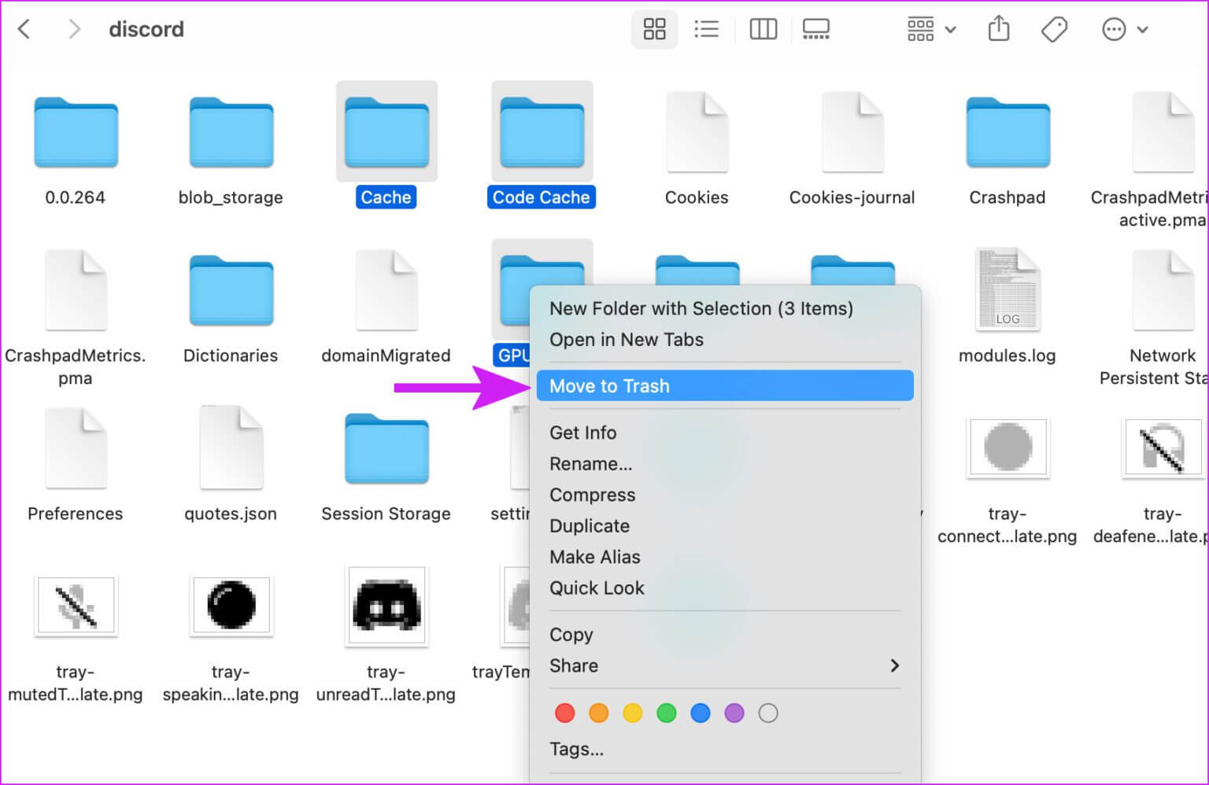Switch to column view

[763, 29]
